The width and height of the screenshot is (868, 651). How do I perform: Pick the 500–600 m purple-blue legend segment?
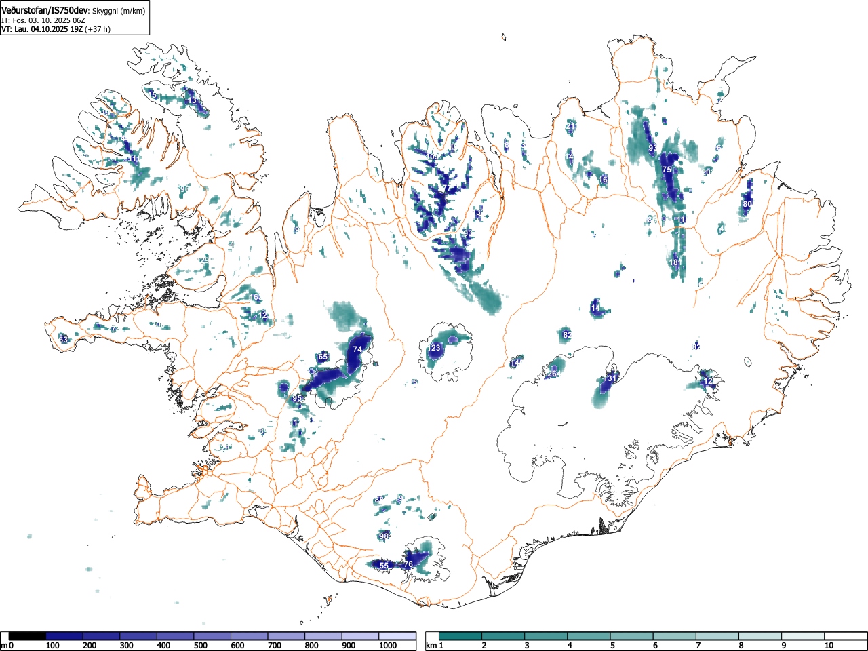(x=212, y=636)
